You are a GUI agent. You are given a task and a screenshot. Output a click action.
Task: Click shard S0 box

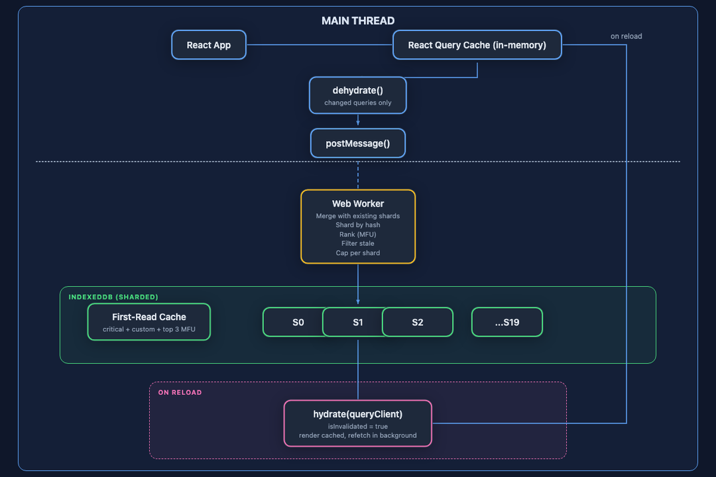coord(293,322)
